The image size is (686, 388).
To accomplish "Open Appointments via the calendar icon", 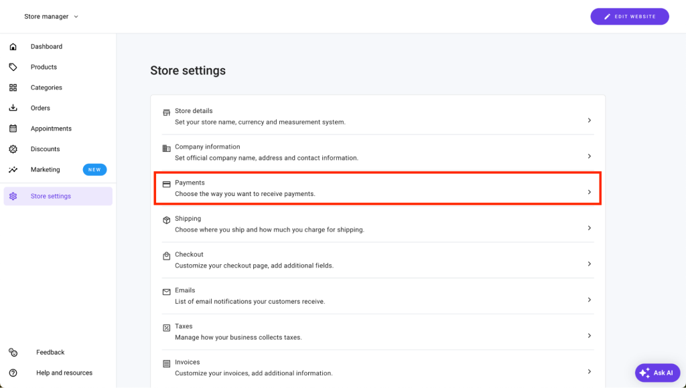I will (13, 128).
